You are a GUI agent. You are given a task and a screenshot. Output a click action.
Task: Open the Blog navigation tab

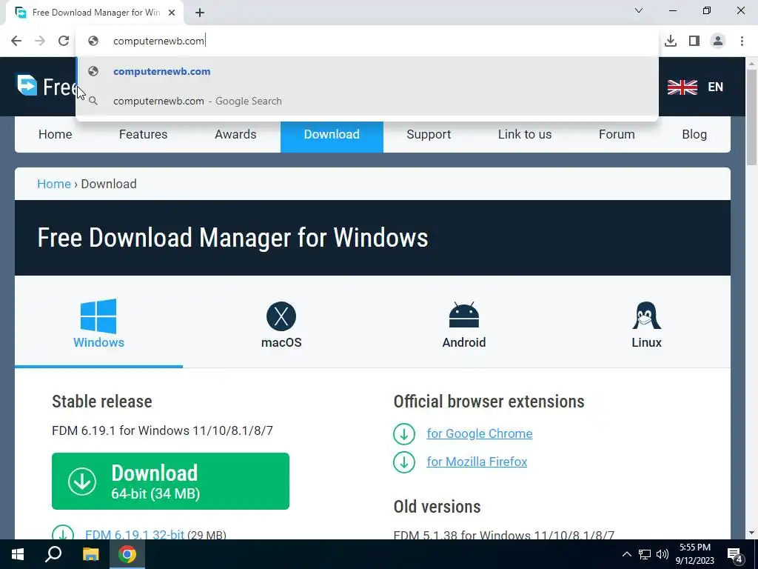(x=694, y=134)
